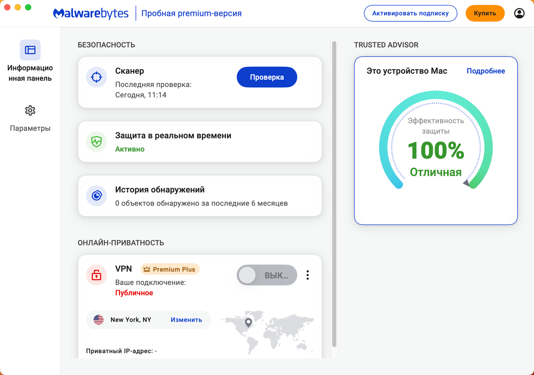This screenshot has width=534, height=375.
Task: Click Приватный IP-адрес text
Action: coord(121,351)
